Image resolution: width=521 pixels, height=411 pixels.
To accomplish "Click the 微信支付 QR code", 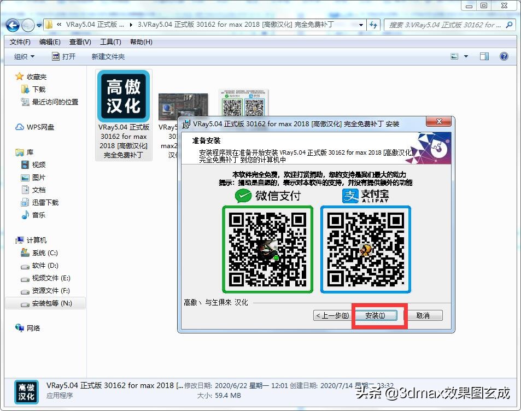I will [x=267, y=249].
